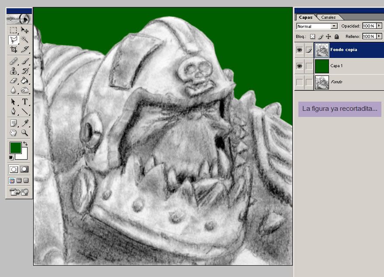Select the Crop tool
Screen dimensions: 384x277
pos(13,49)
